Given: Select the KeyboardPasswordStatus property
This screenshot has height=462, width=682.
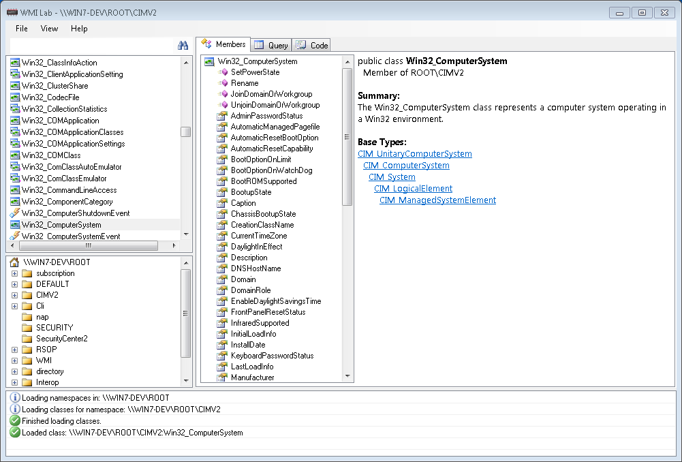Looking at the screenshot, I should tap(273, 356).
